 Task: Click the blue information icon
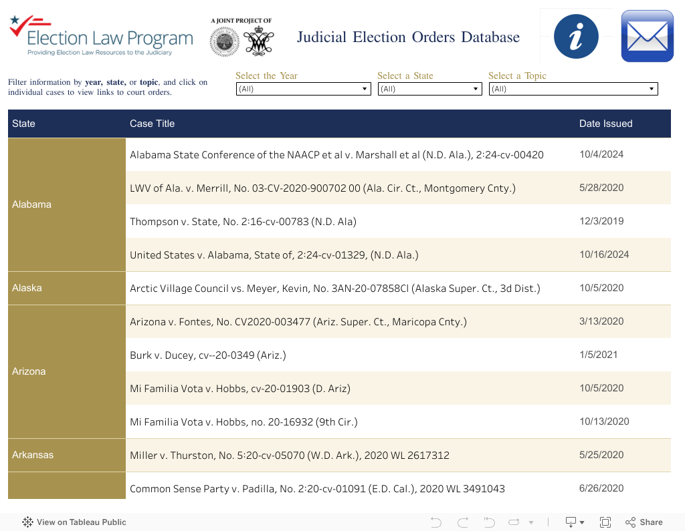(575, 36)
